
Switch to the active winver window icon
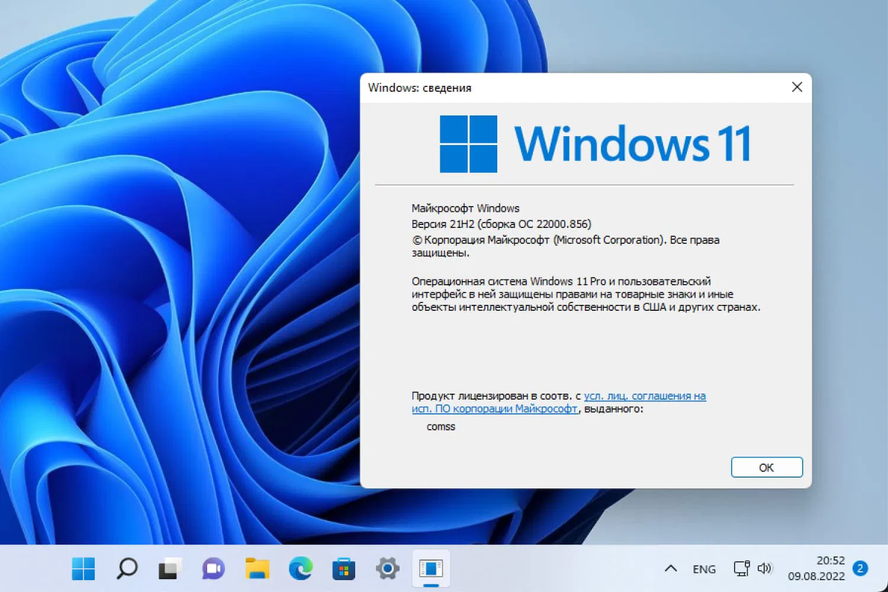pos(431,568)
